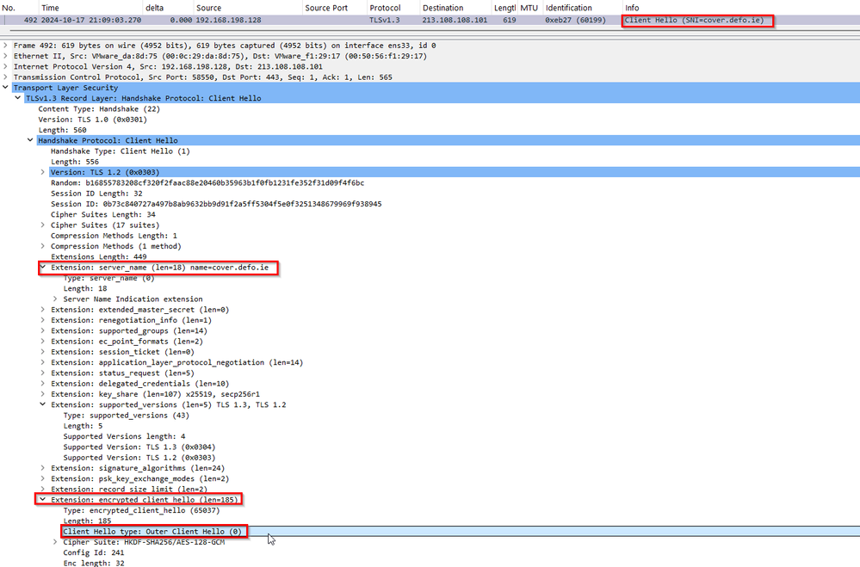Expand delegated_credentials extension
The width and height of the screenshot is (860, 567).
(42, 383)
